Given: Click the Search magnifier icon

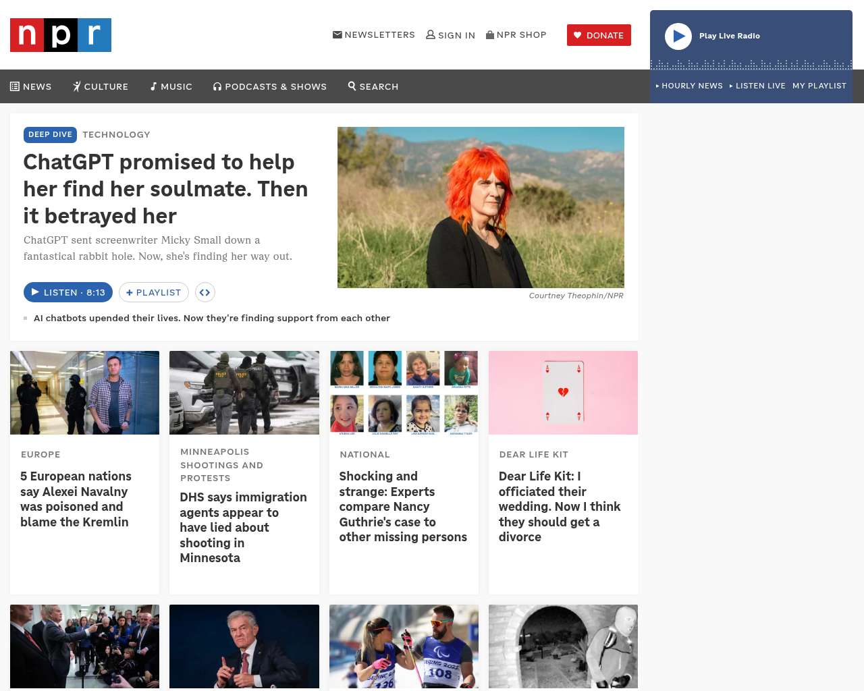Looking at the screenshot, I should (x=352, y=86).
